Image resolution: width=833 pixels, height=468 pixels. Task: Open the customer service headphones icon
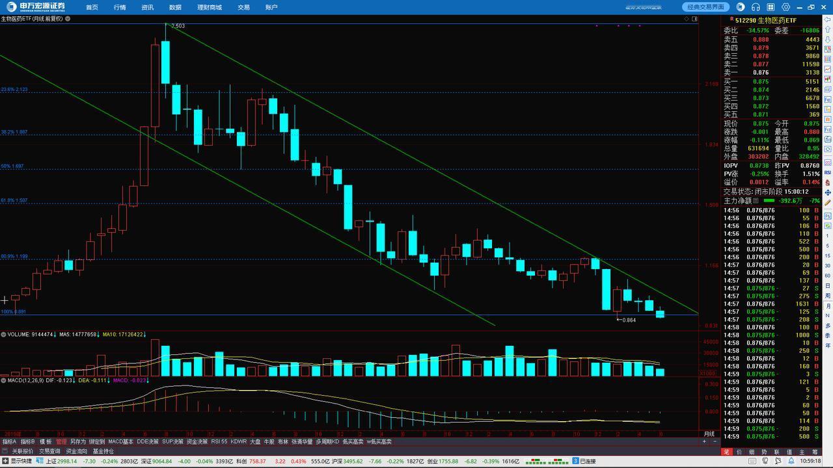point(756,7)
